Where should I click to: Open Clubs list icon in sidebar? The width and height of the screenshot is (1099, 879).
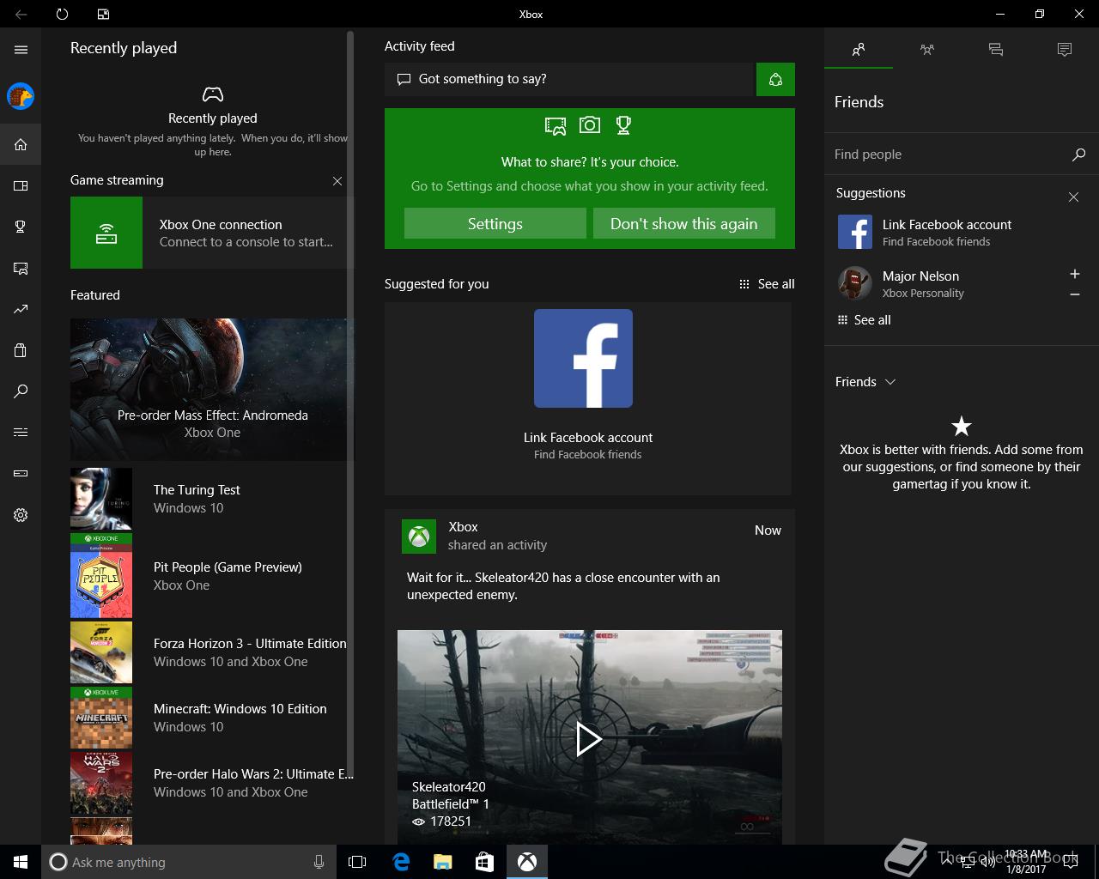tap(21, 432)
